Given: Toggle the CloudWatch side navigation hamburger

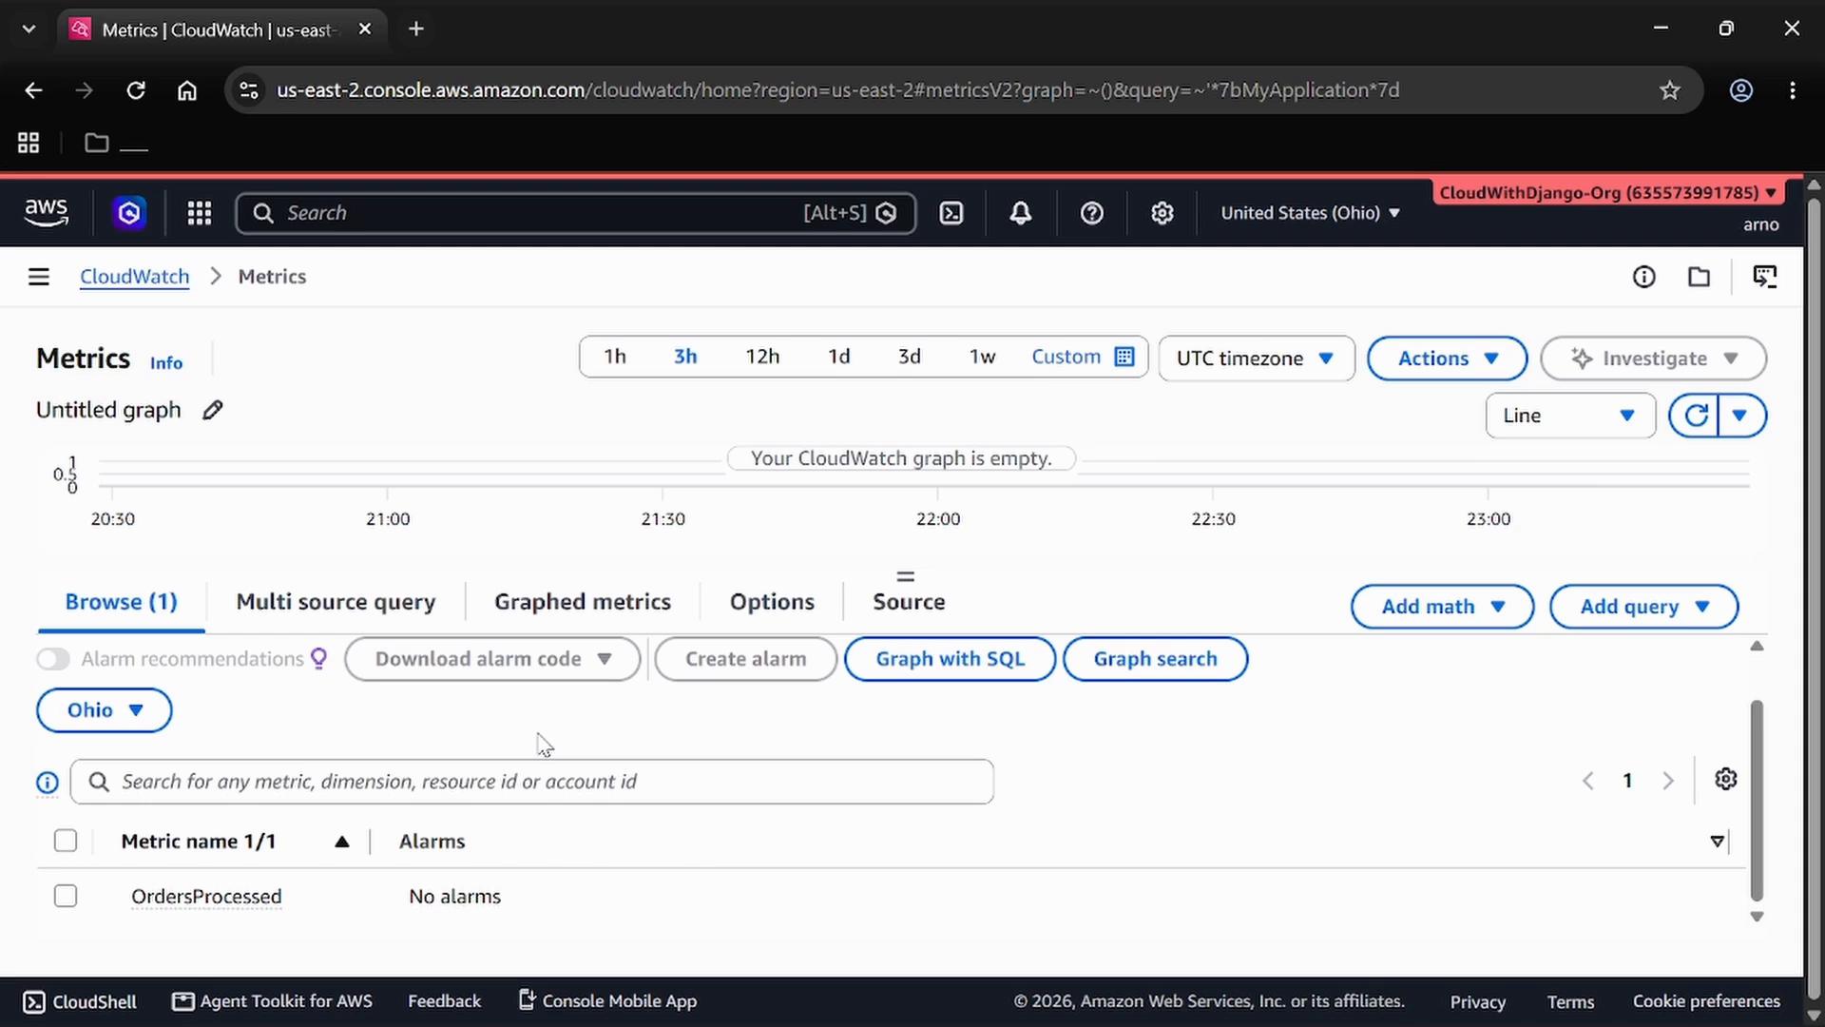Looking at the screenshot, I should [x=39, y=277].
